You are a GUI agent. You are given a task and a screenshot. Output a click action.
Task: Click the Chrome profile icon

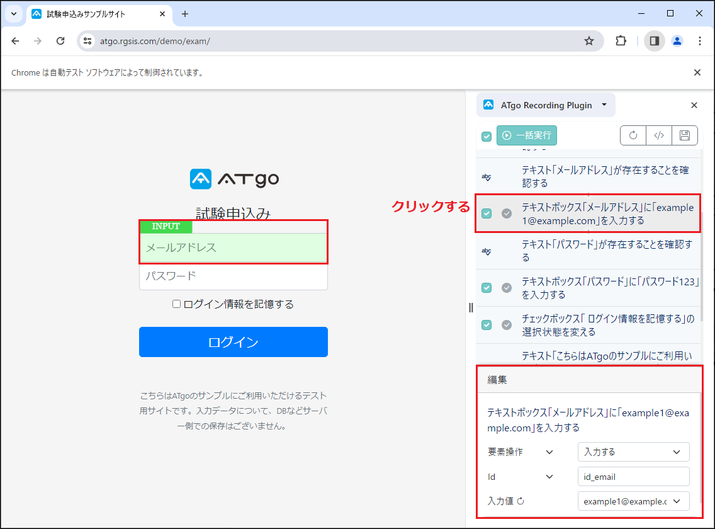coord(677,40)
